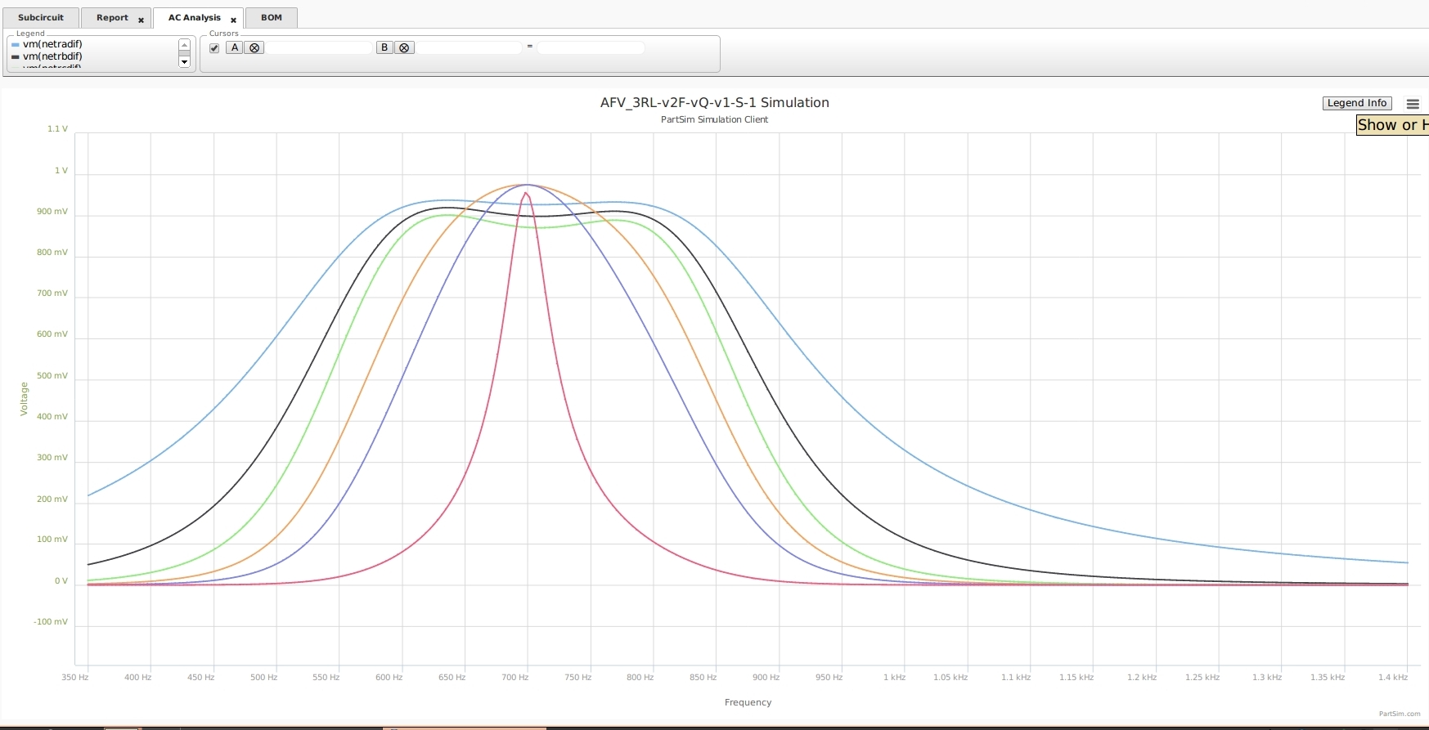
Task: Switch to the Subcircuit tab
Action: 40,18
